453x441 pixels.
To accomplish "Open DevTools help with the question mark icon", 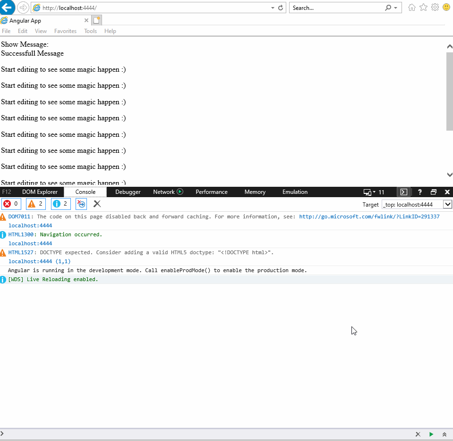I will (x=419, y=192).
